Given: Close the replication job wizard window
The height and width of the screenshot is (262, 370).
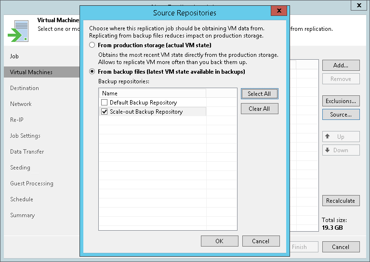Looking at the screenshot, I should 359,5.
